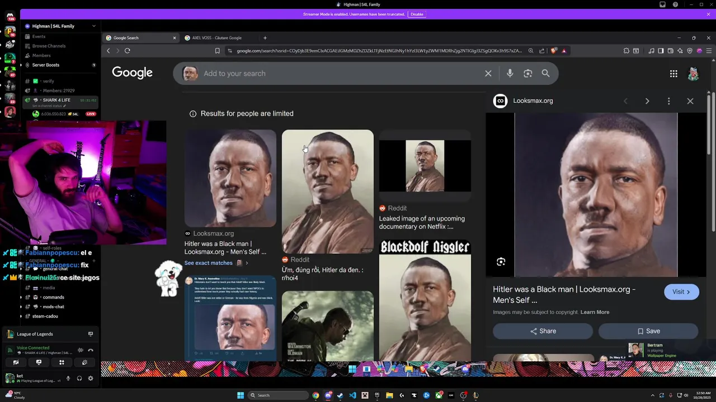
Task: Disconnect from Discord voice channel
Action: (90, 350)
